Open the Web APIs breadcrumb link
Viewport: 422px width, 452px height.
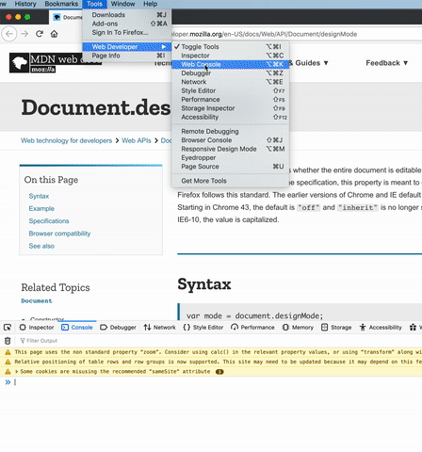click(x=137, y=140)
